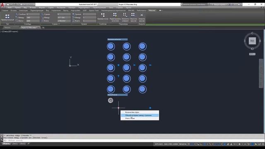Click the Уровни levels count field
Viewport: 265px width, 149px height.
[x=89, y=14]
